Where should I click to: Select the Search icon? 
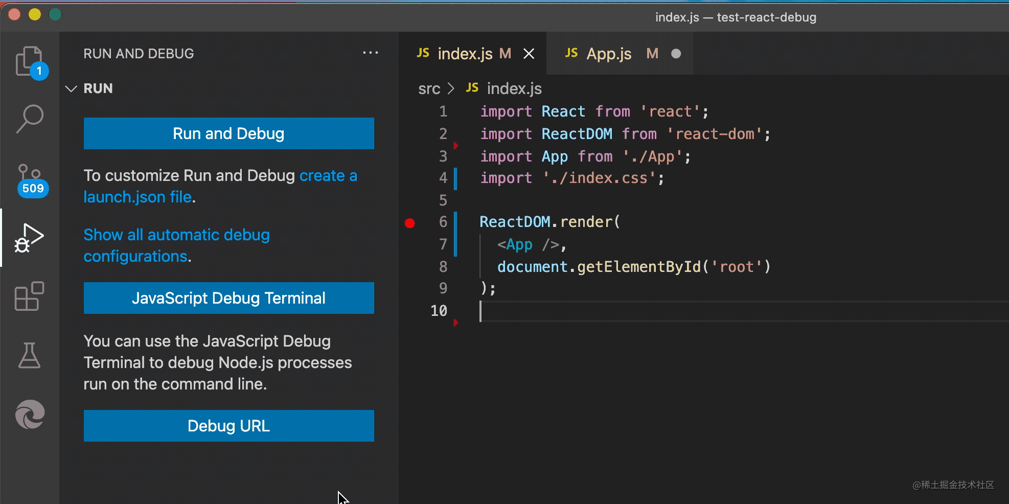coord(30,119)
